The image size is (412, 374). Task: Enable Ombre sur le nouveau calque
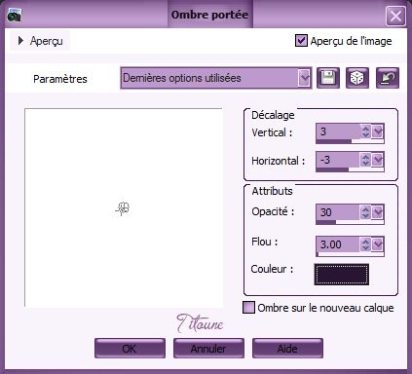point(248,308)
